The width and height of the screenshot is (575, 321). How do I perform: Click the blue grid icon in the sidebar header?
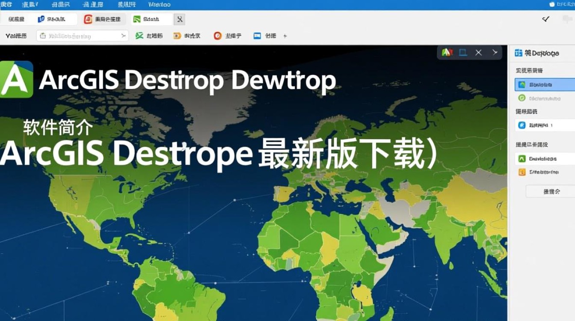pyautogui.click(x=518, y=52)
